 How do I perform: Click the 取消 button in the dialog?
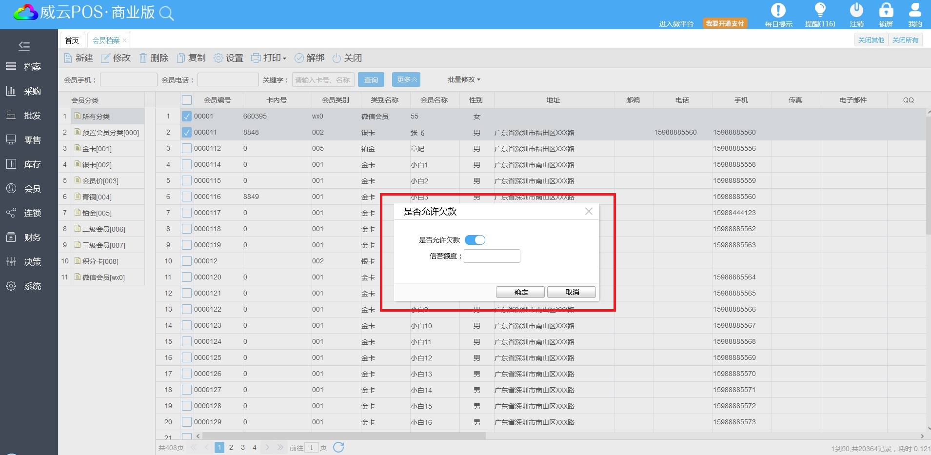click(572, 292)
